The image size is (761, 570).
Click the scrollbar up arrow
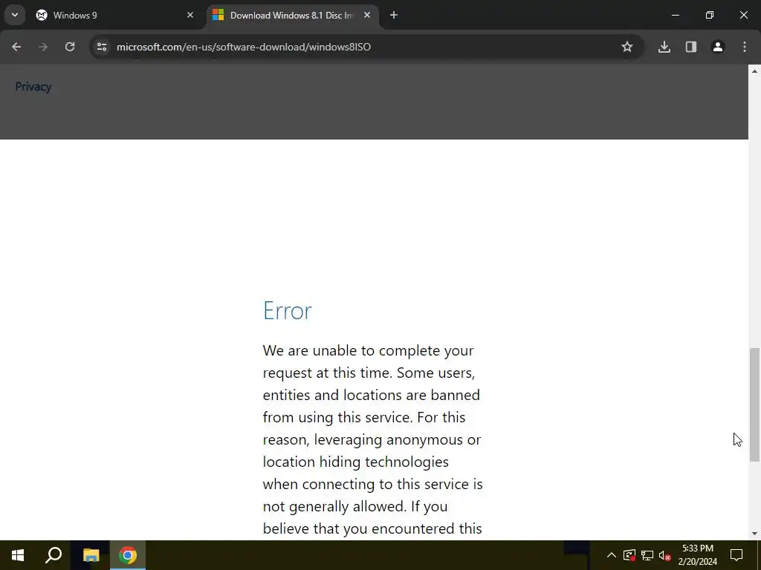tap(754, 71)
